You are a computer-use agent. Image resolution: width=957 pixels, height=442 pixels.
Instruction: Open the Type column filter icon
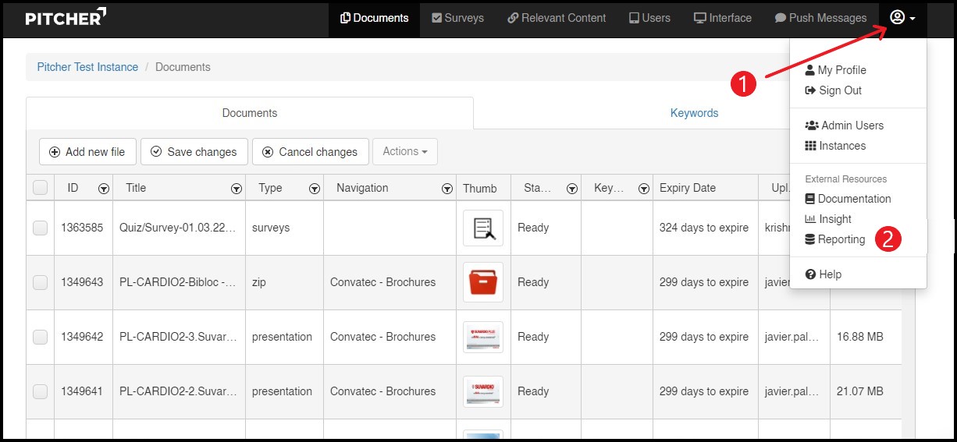(x=315, y=189)
